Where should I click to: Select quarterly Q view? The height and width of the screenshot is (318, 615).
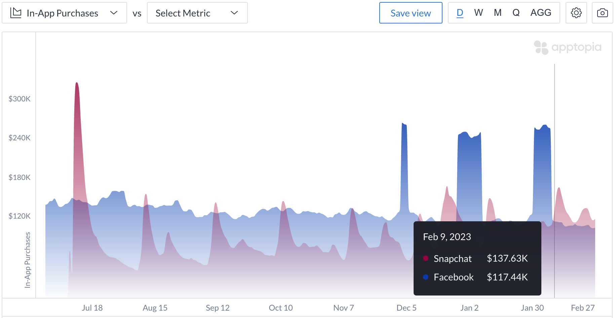(x=516, y=13)
